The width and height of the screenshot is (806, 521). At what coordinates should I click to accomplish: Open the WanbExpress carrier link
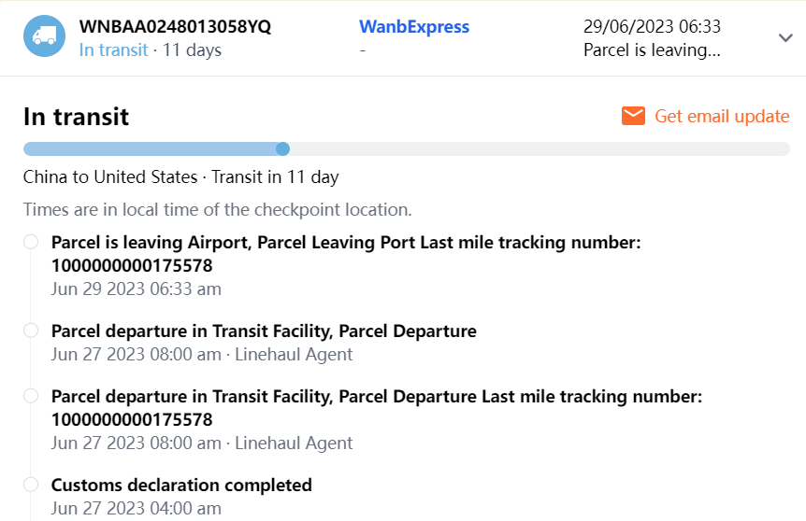pyautogui.click(x=414, y=27)
